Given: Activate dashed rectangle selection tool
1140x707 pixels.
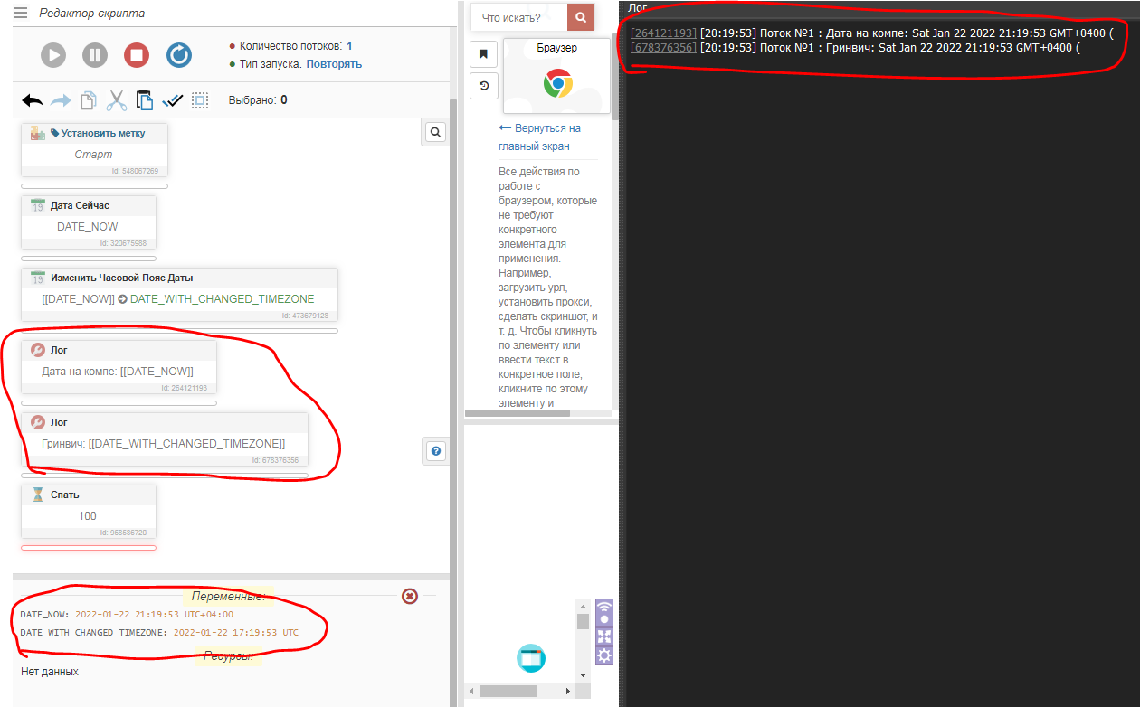Looking at the screenshot, I should [x=200, y=100].
